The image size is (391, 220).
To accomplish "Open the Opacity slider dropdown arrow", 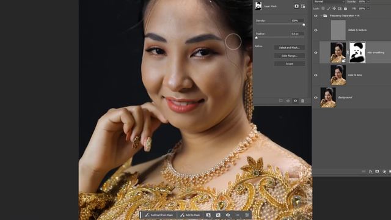I will [368, 1].
